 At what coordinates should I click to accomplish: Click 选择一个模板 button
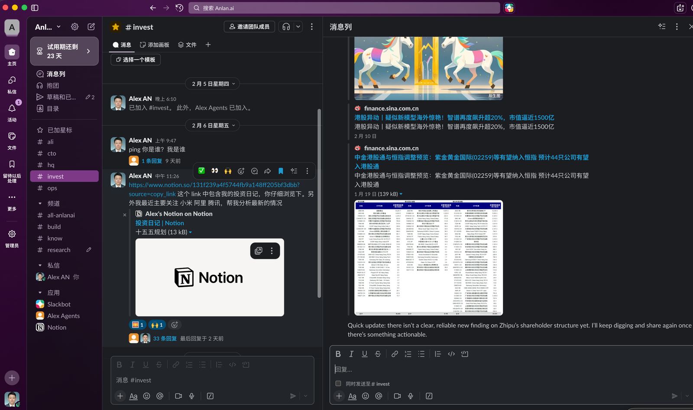pos(136,60)
